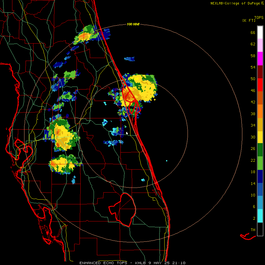Click the cyan swatch near legend bottom
The width and height of the screenshot is (265, 265).
tap(260, 216)
